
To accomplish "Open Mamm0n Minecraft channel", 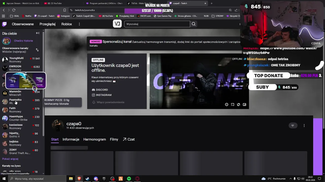I will point(22,93).
